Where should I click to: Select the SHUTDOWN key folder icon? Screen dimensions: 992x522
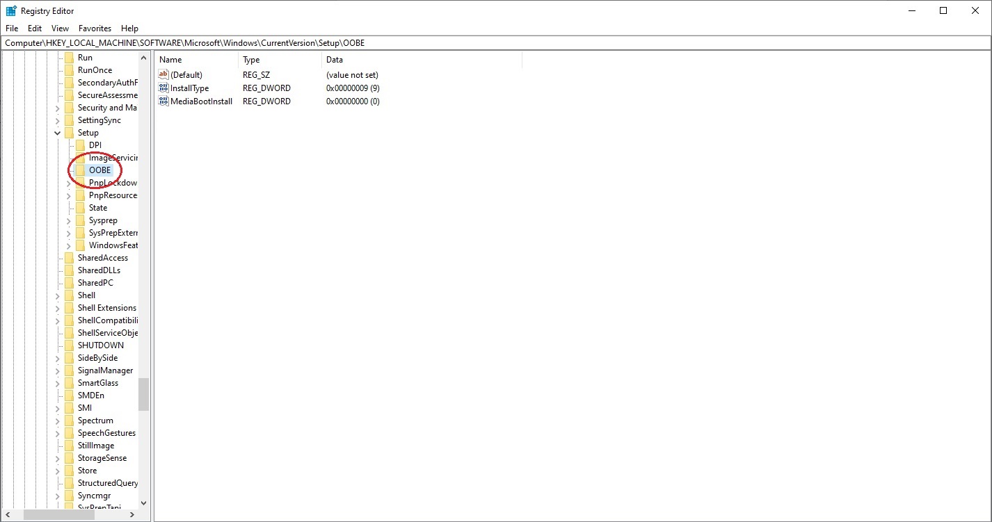[69, 345]
